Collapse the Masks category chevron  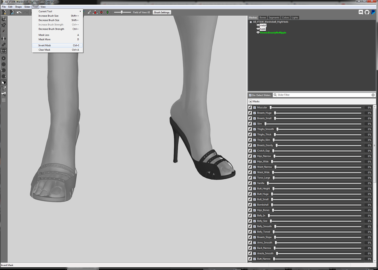(x=251, y=102)
